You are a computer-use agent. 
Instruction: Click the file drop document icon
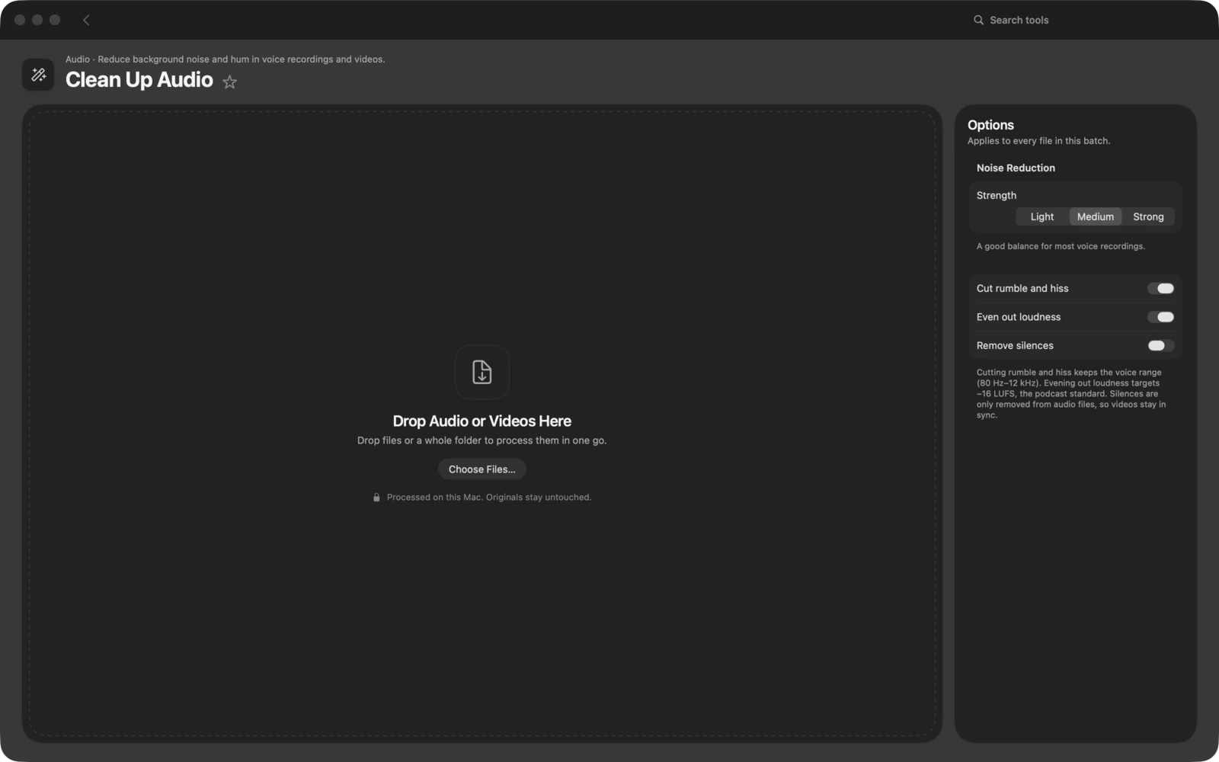coord(482,372)
